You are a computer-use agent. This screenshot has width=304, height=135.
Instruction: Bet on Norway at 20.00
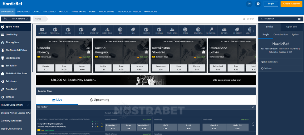click(x=82, y=68)
